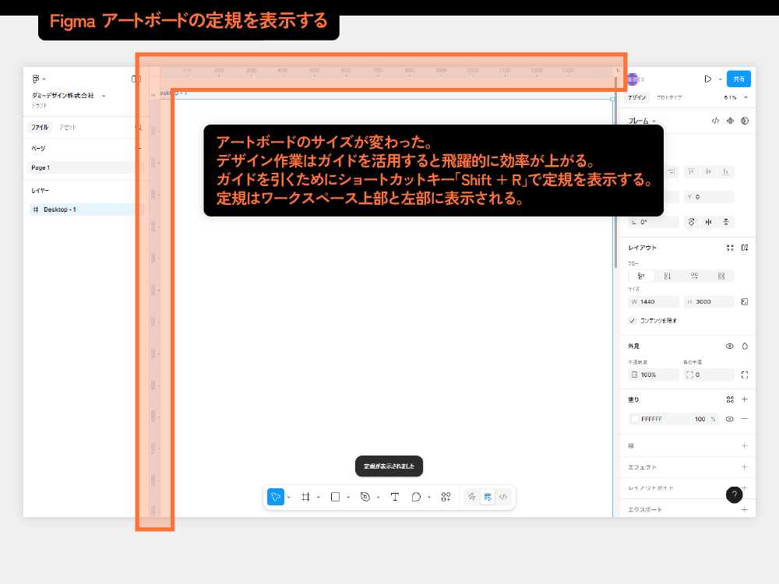
Task: Switch to Draw mode in bottom toolbar
Action: 471,497
